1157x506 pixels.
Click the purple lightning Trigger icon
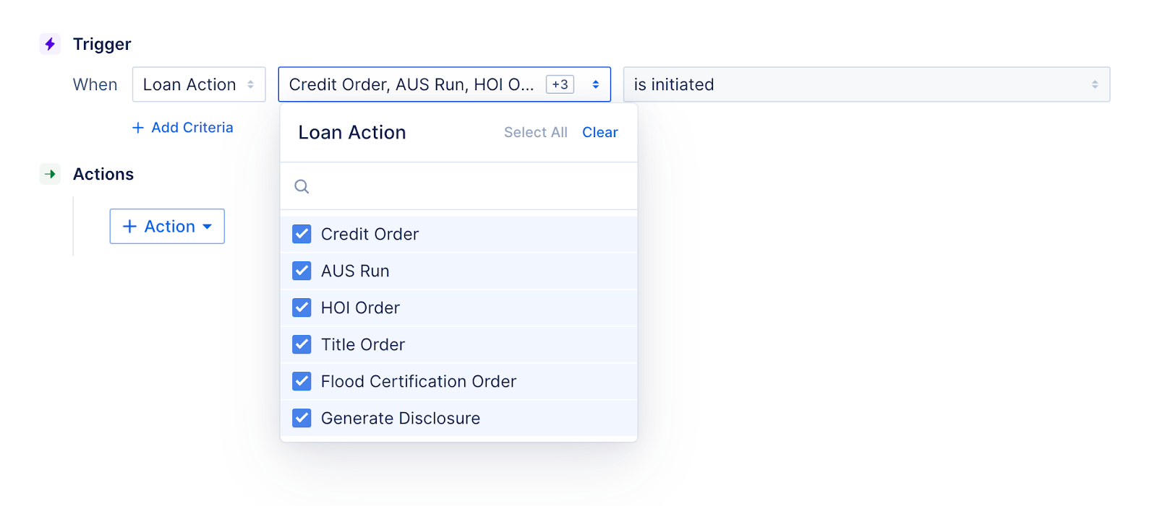tap(50, 44)
